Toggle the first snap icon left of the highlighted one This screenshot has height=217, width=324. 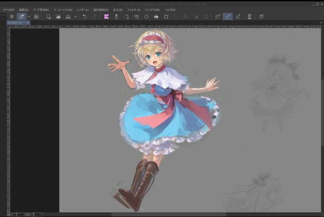pos(218,17)
